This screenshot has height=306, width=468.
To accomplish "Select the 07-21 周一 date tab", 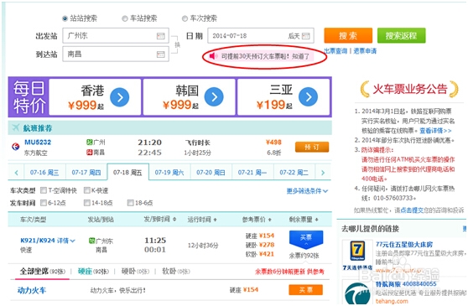I will pos(252,173).
